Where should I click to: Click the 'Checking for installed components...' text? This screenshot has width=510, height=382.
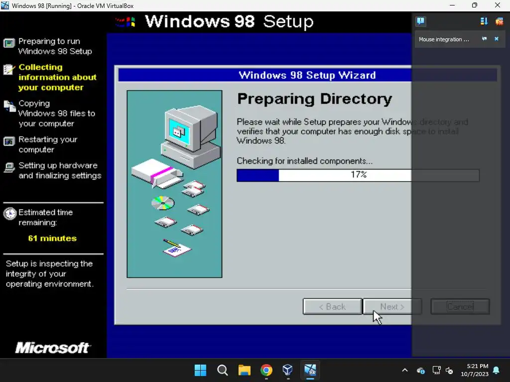[x=304, y=161]
